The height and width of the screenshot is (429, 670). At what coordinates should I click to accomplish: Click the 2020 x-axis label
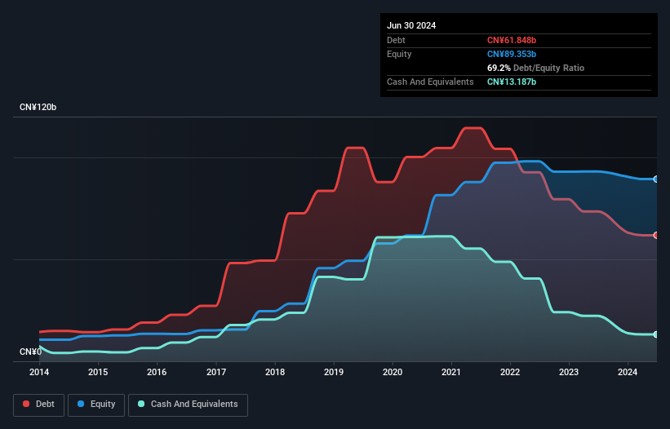pos(393,372)
